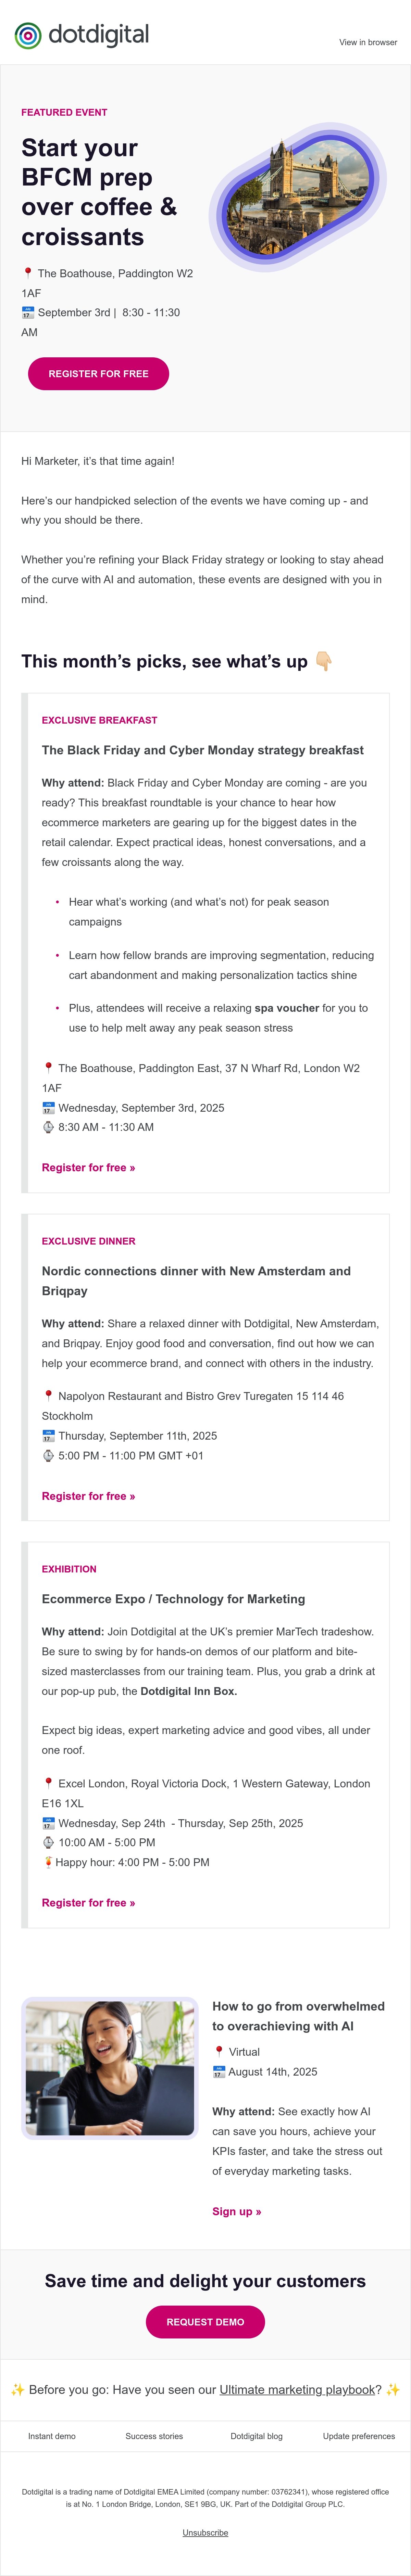Click the pin icon beside Napolyon Restaurant

pos(48,1395)
